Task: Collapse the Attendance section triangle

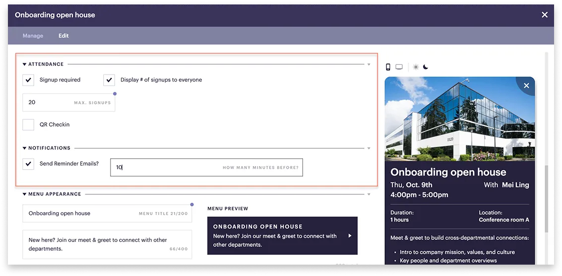Action: click(x=24, y=64)
